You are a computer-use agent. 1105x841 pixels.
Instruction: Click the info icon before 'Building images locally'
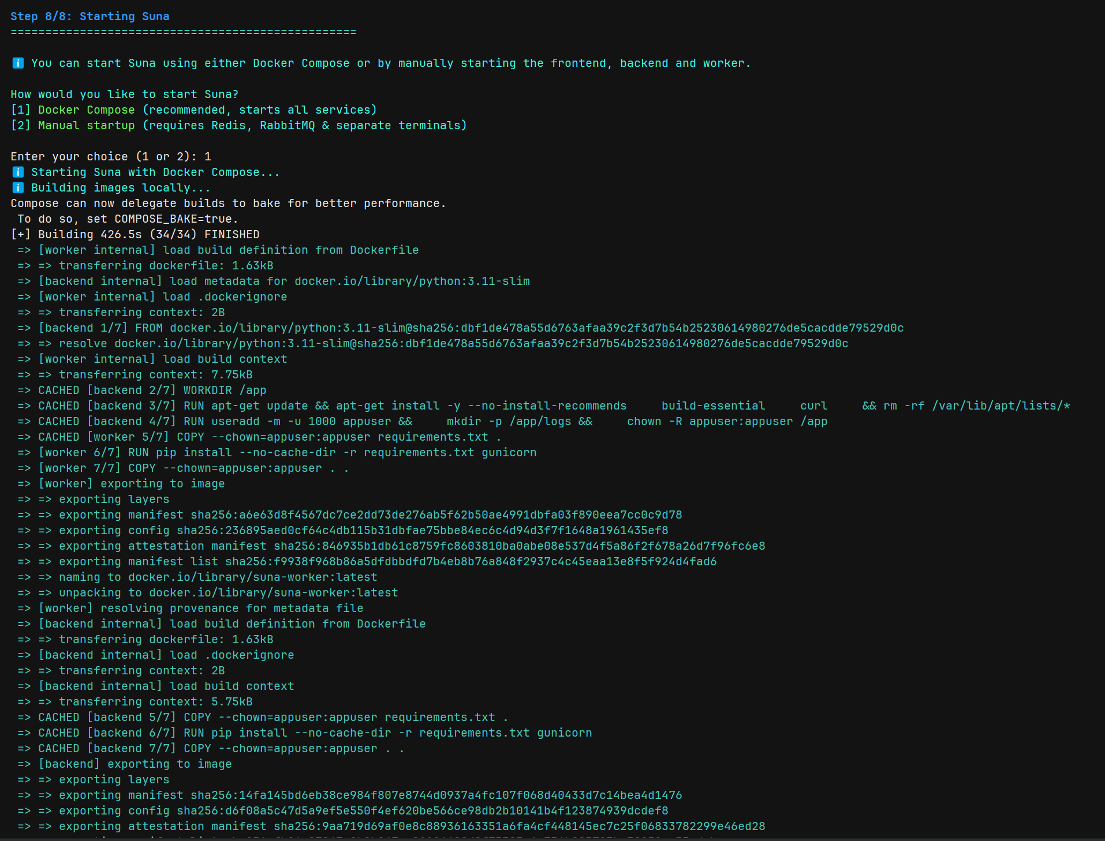(18, 187)
